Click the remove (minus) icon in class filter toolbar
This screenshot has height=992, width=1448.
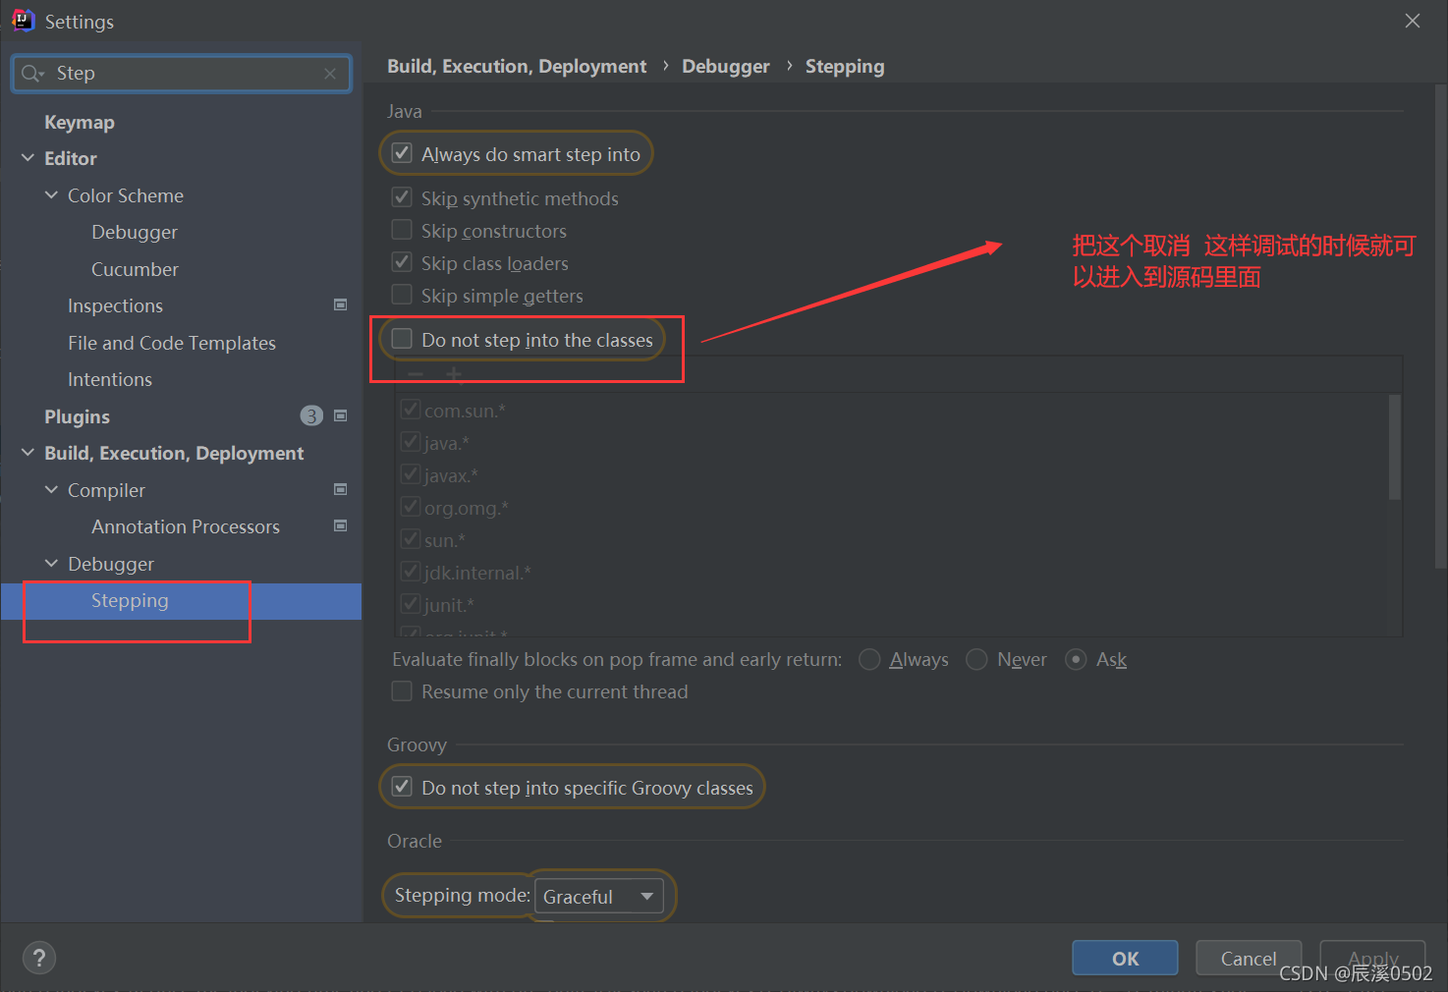coord(416,374)
